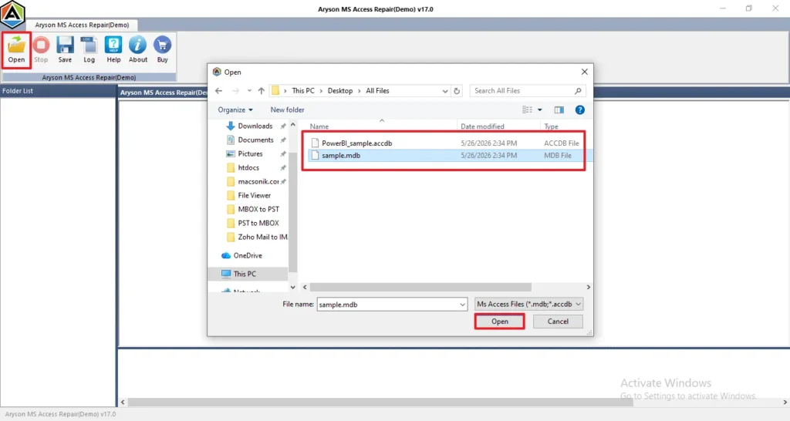Click This PC in the address breadcrumb
This screenshot has width=790, height=421.
click(x=302, y=91)
